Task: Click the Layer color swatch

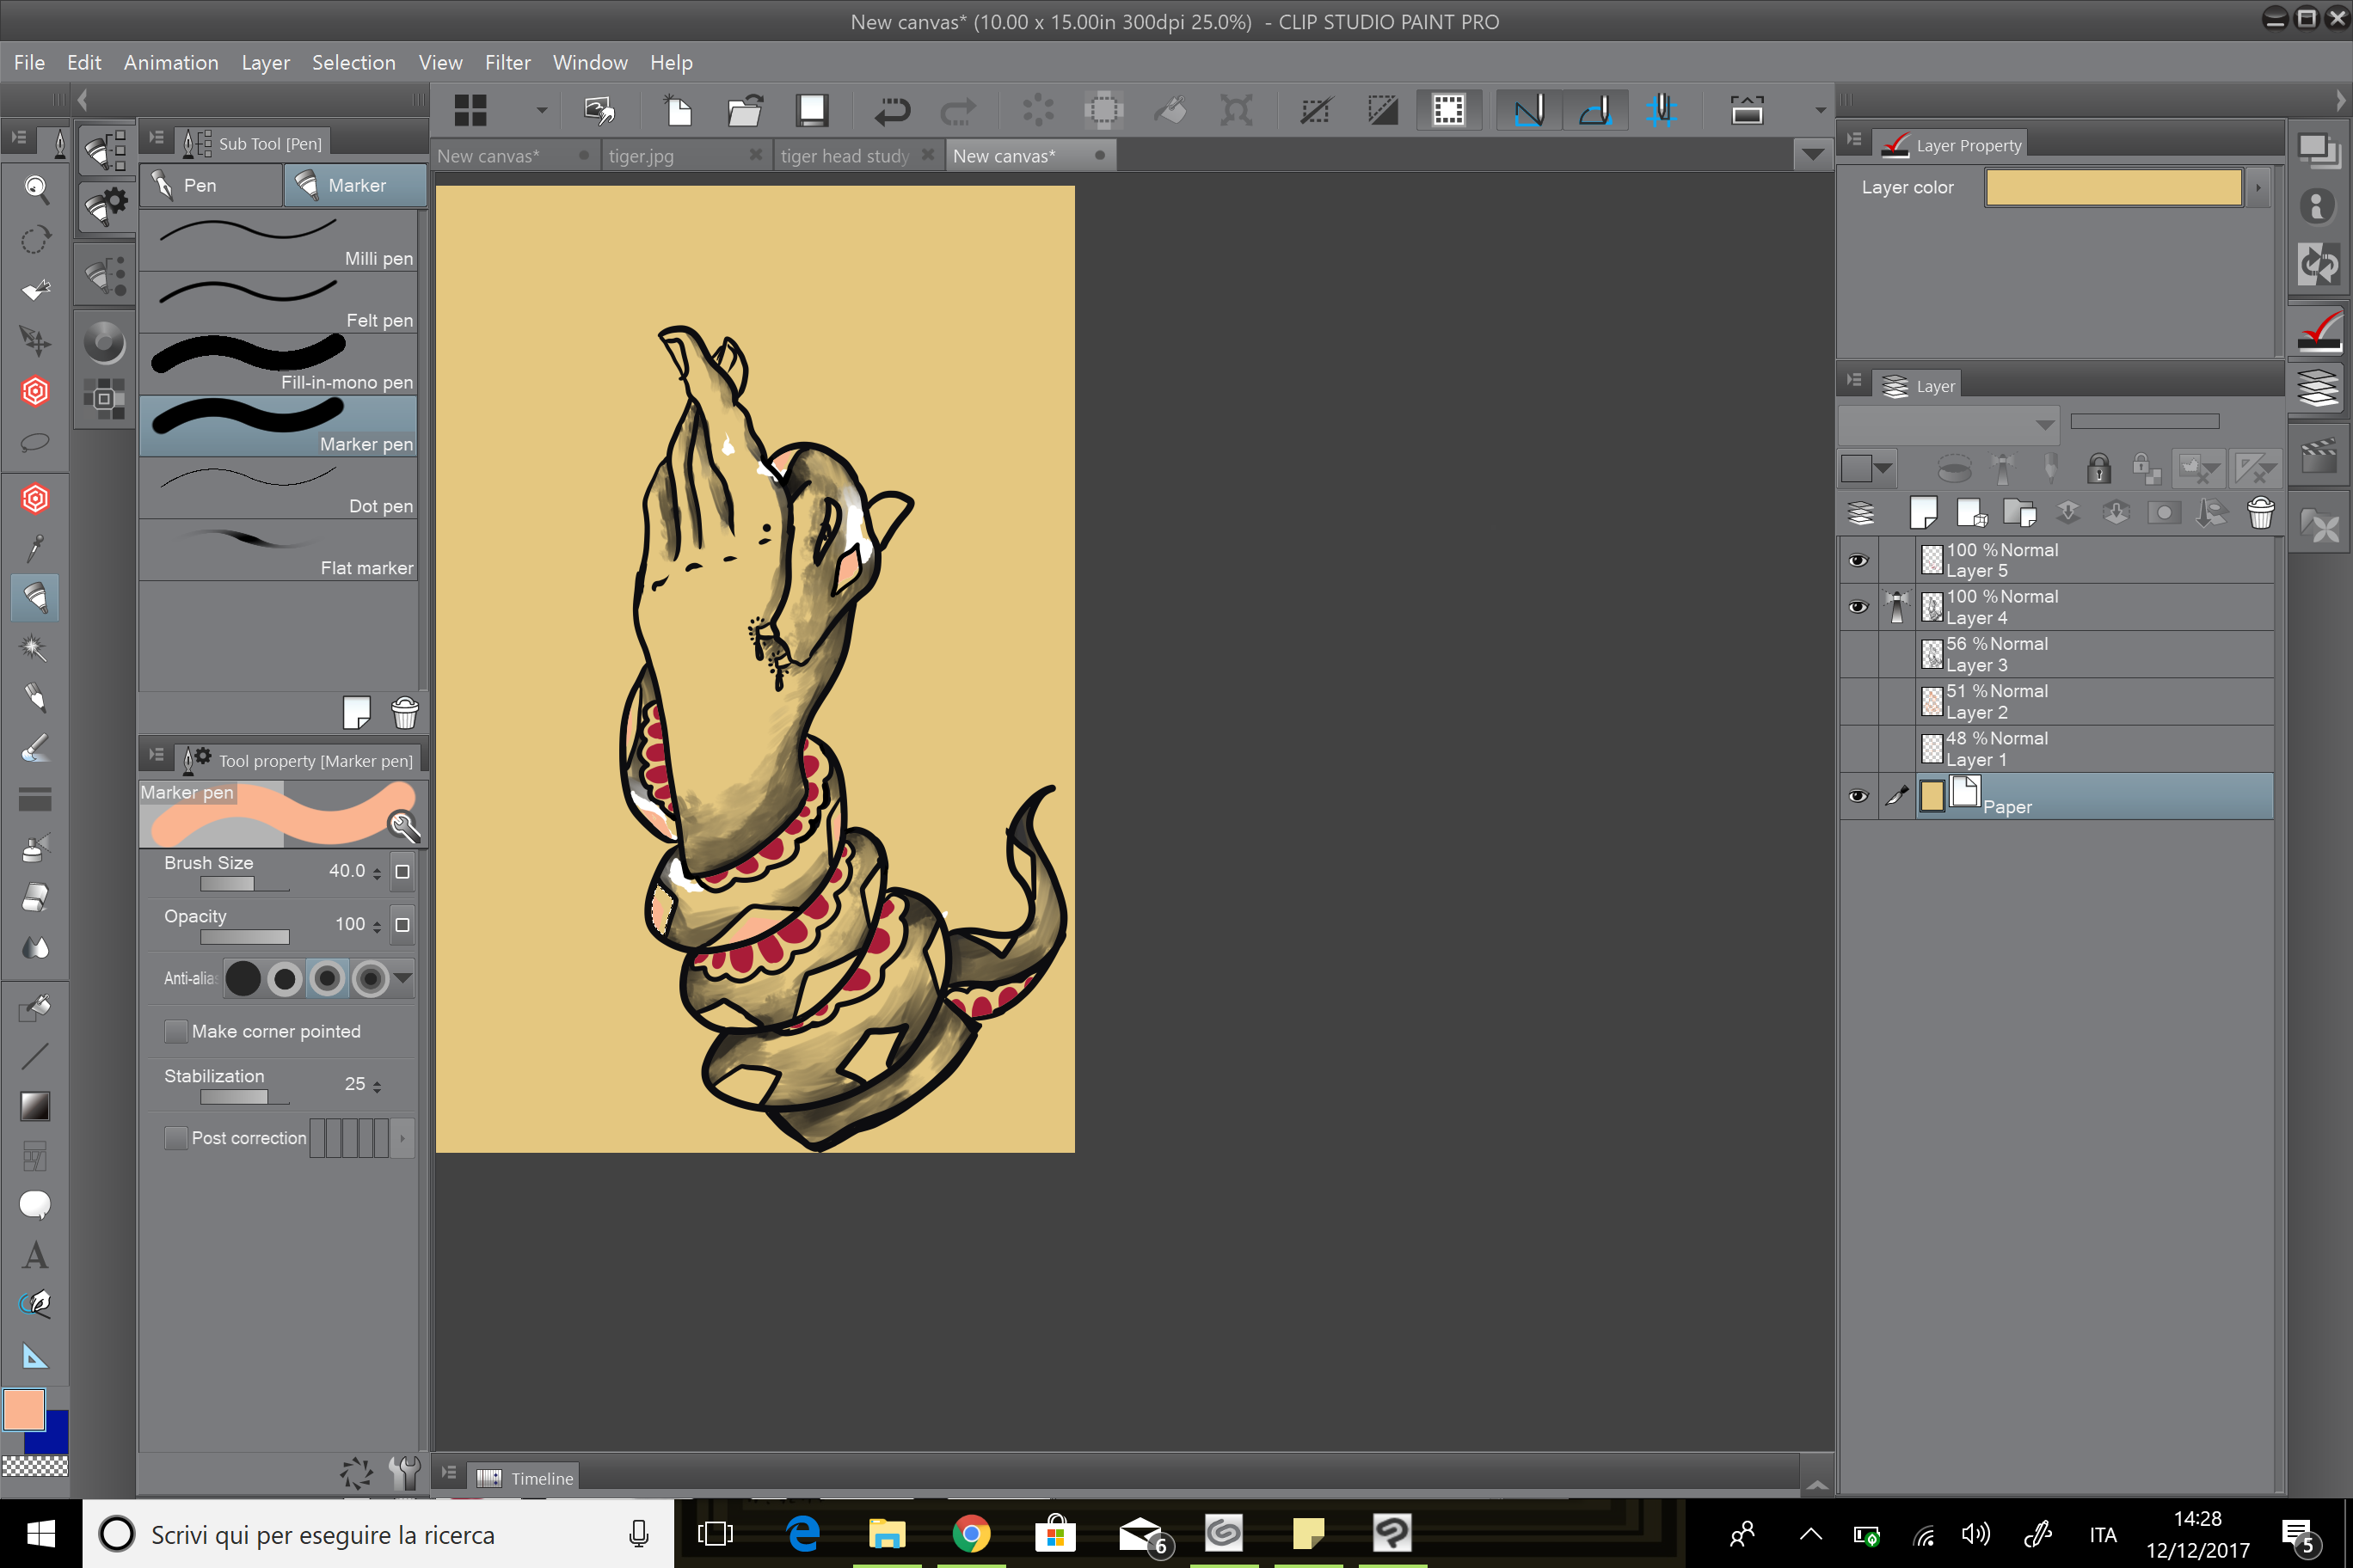Action: click(x=2113, y=187)
